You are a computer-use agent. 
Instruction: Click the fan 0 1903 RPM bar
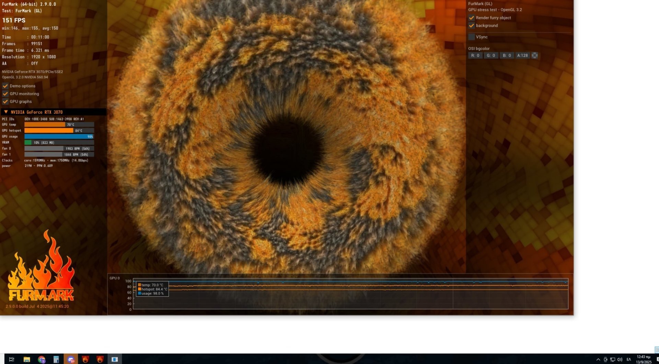[x=59, y=148]
